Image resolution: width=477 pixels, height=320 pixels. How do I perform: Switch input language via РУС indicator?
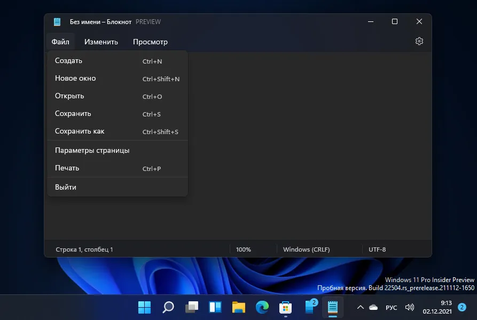392,307
